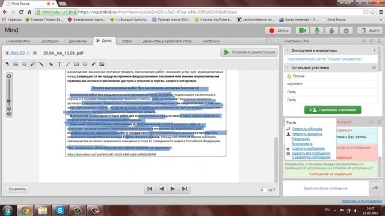Open Mind Russia bookmark
Screen dimensions: 385x216
(x=334, y=20)
